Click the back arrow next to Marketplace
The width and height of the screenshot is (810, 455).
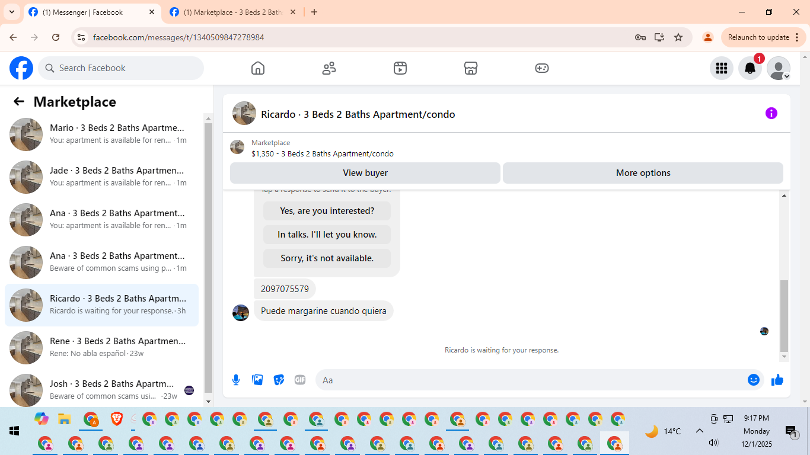pos(19,101)
